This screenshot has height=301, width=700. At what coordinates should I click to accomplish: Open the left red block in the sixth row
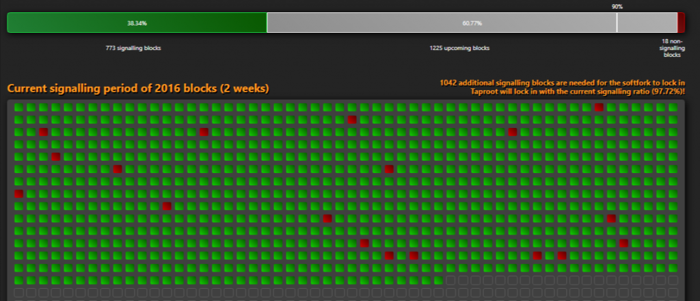pos(118,169)
